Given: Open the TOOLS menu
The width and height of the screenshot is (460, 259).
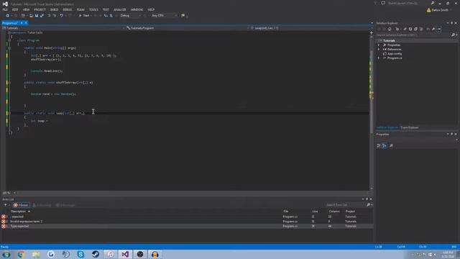Looking at the screenshot, I should click(93, 9).
